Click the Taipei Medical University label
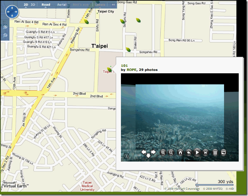This screenshot has width=248, height=196. pyautogui.click(x=87, y=186)
